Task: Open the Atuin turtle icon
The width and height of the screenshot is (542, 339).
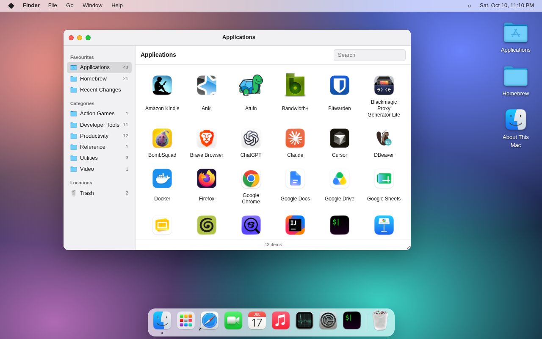Action: pyautogui.click(x=251, y=85)
